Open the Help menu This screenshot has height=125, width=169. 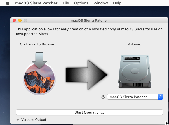pos(117,3)
